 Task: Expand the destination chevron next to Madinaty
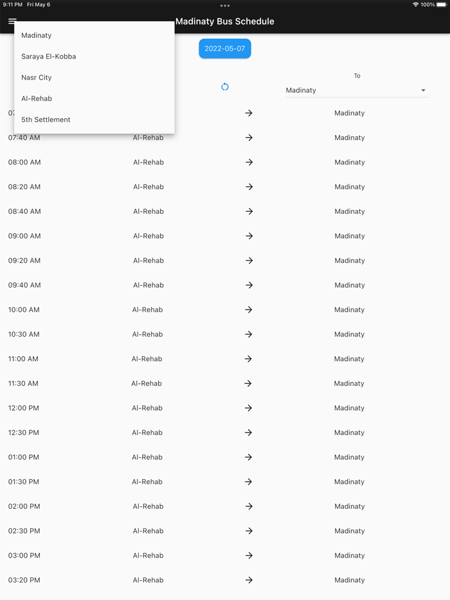coord(423,90)
